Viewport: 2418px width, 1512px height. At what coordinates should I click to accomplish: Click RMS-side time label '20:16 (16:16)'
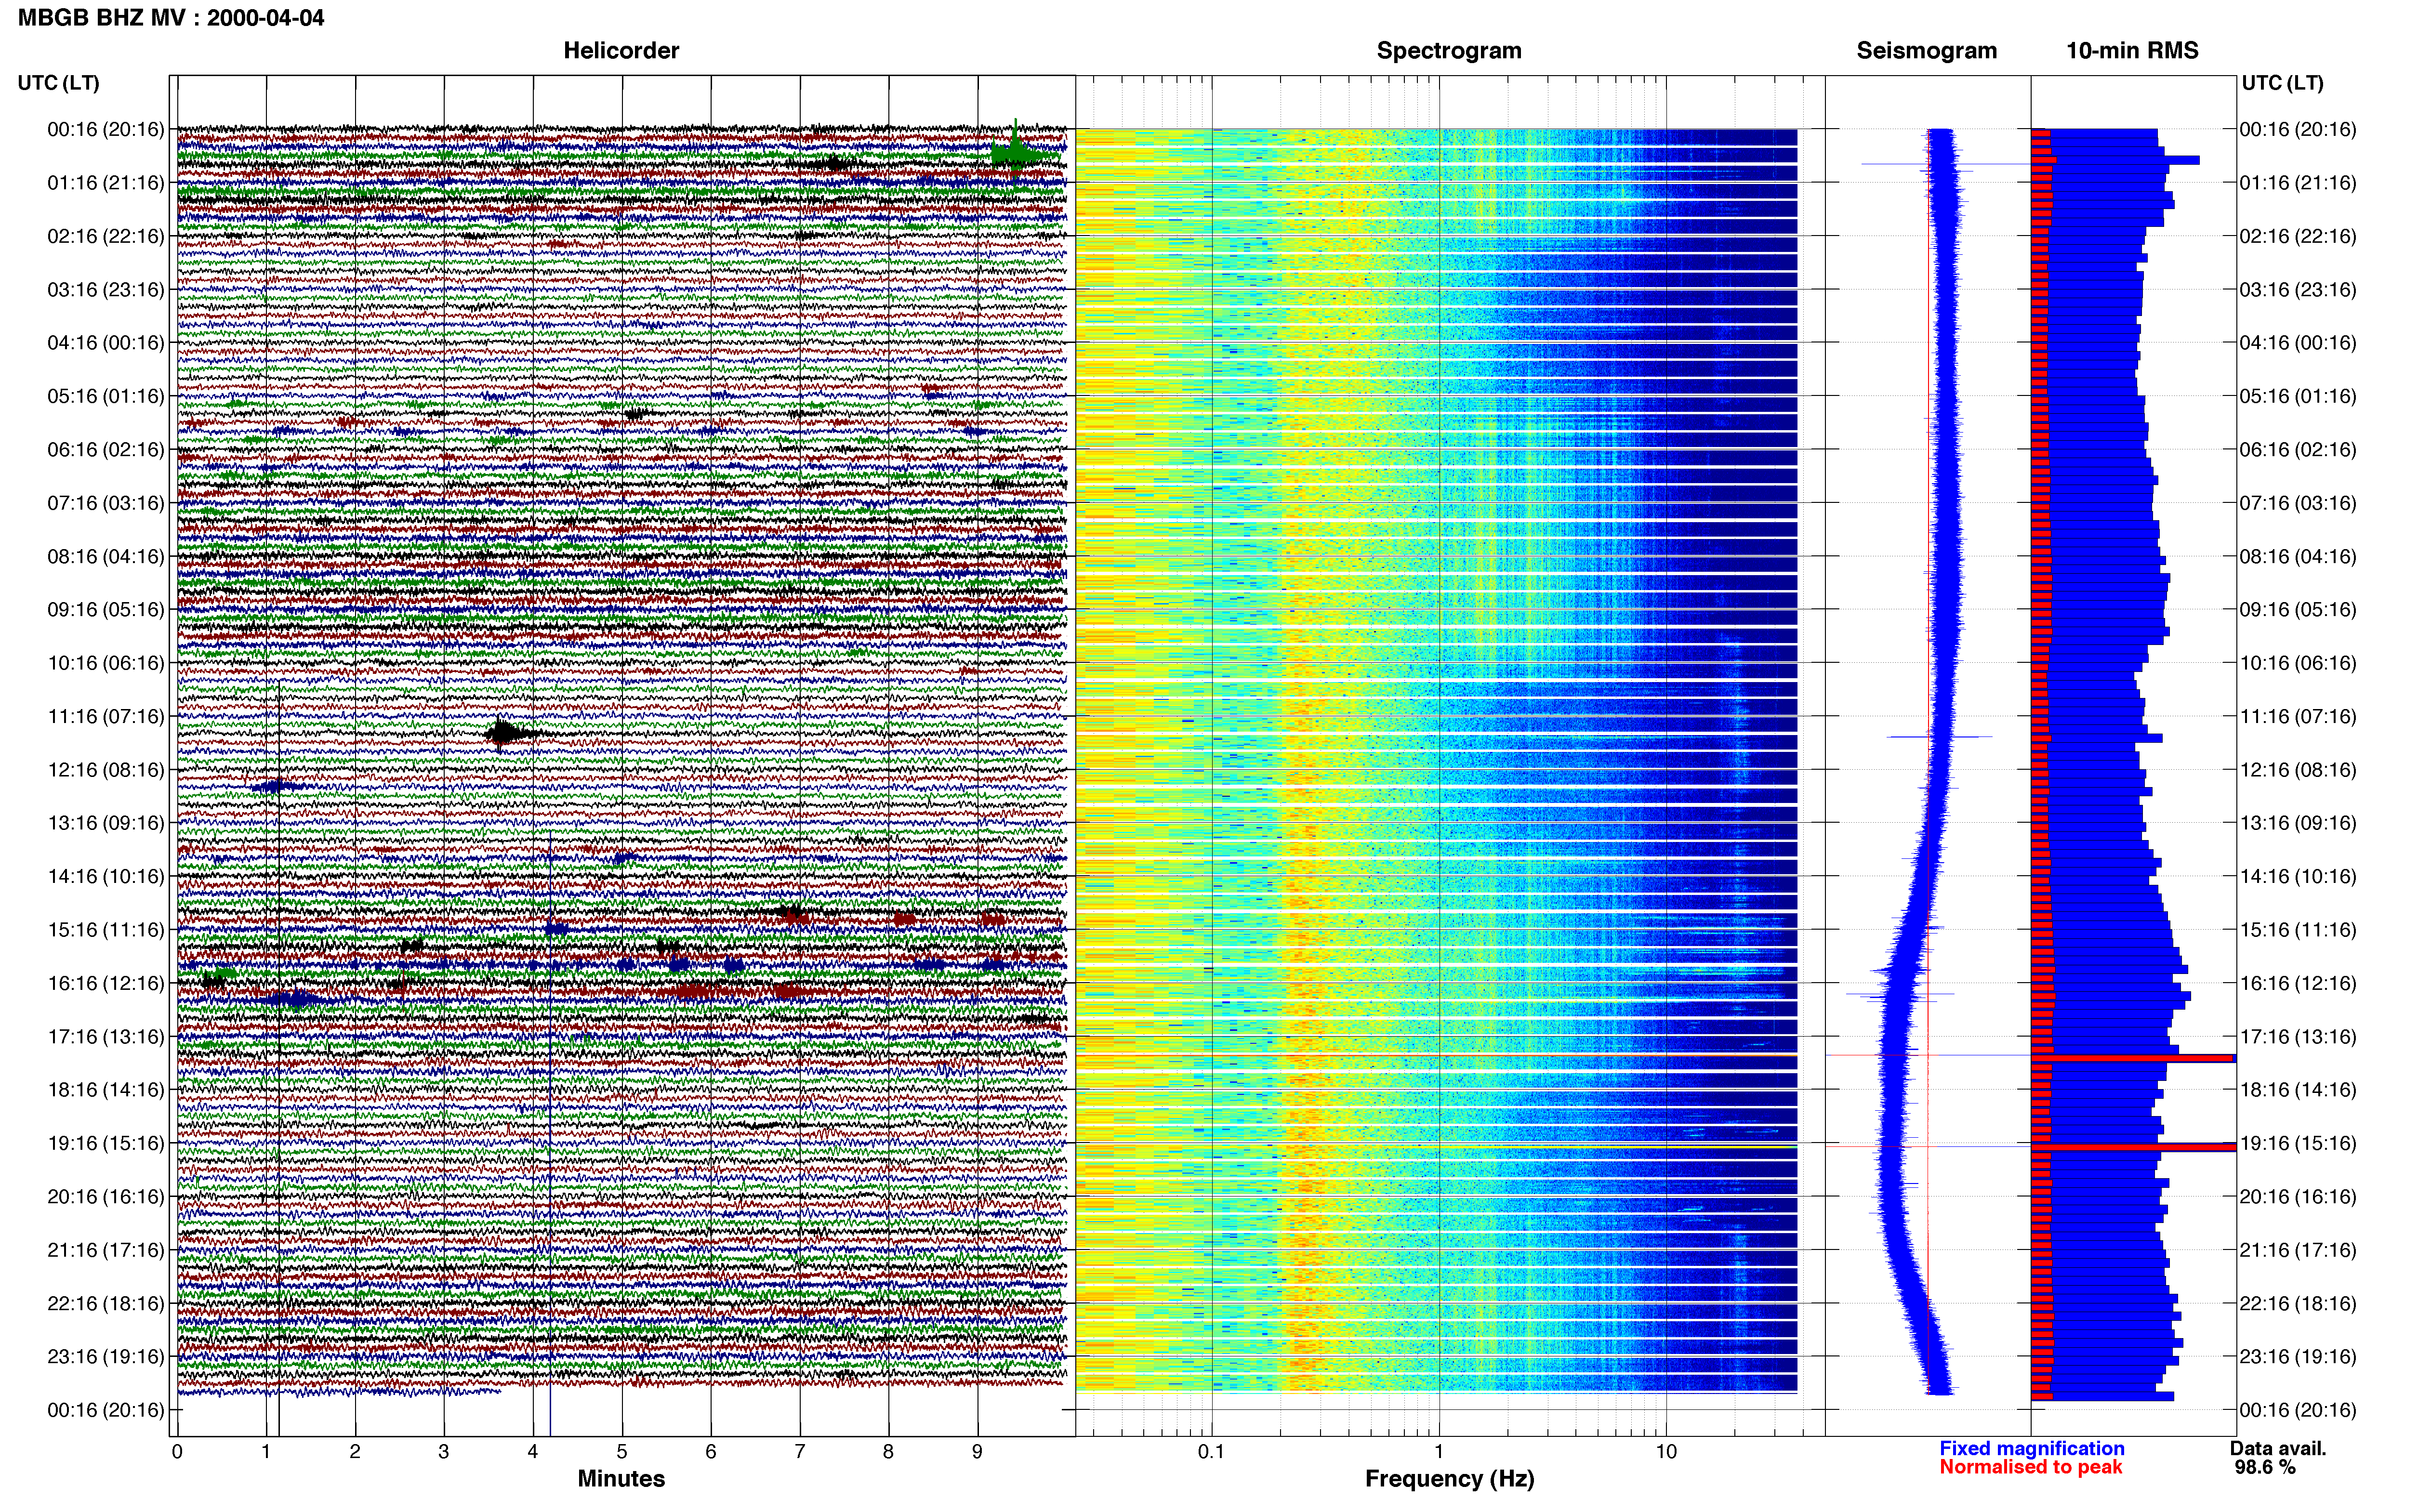click(x=2298, y=1197)
